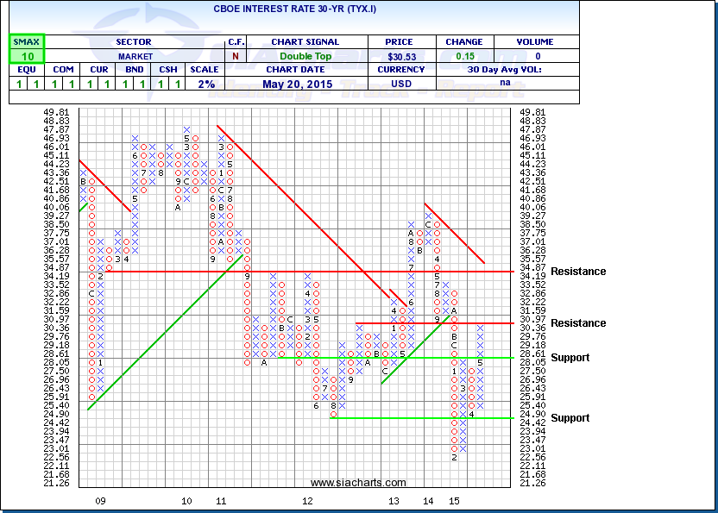
Task: Click the chart date May 20, 2015
Action: pos(307,84)
